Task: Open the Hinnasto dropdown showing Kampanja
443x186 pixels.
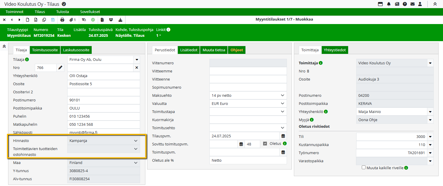Action: (x=135, y=141)
